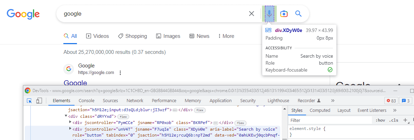
Task: Open the Security panel tab
Action: tap(248, 100)
